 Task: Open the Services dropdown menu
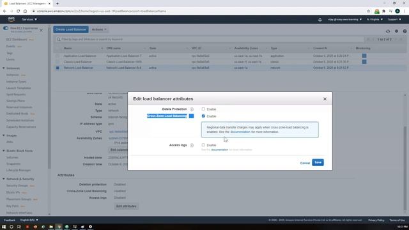[29, 19]
